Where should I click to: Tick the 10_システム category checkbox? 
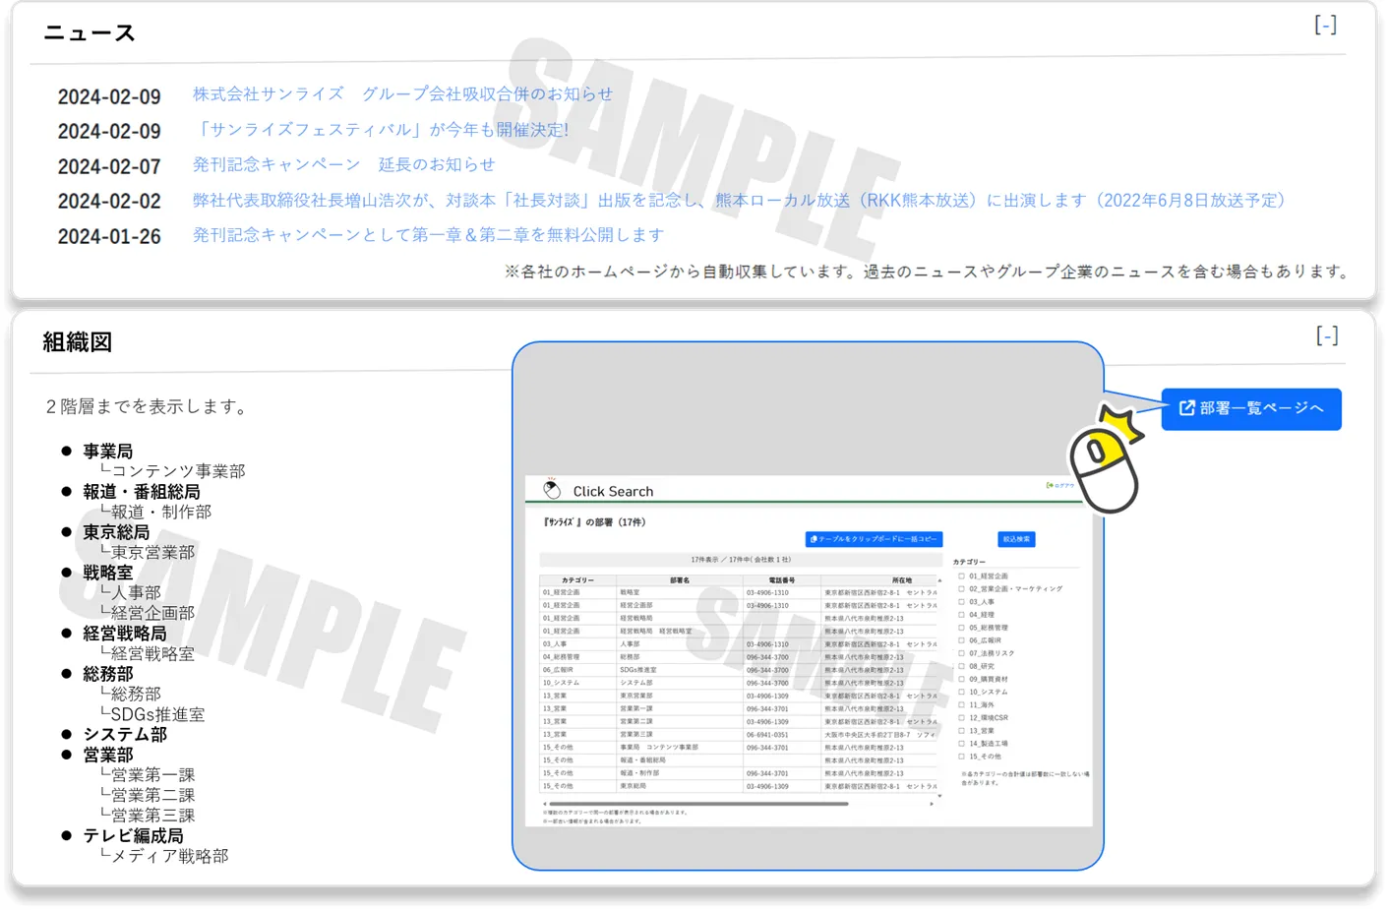tap(961, 692)
